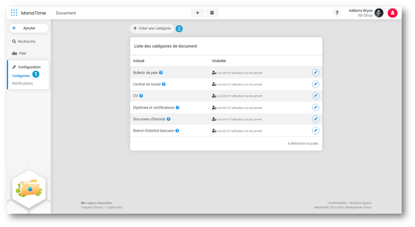Select the Catégories submenu item

[21, 76]
